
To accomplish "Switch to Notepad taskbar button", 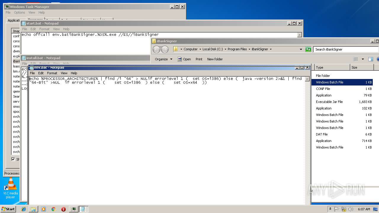I will [83, 209].
